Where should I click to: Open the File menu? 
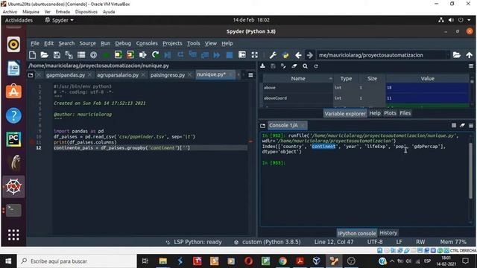pyautogui.click(x=35, y=43)
